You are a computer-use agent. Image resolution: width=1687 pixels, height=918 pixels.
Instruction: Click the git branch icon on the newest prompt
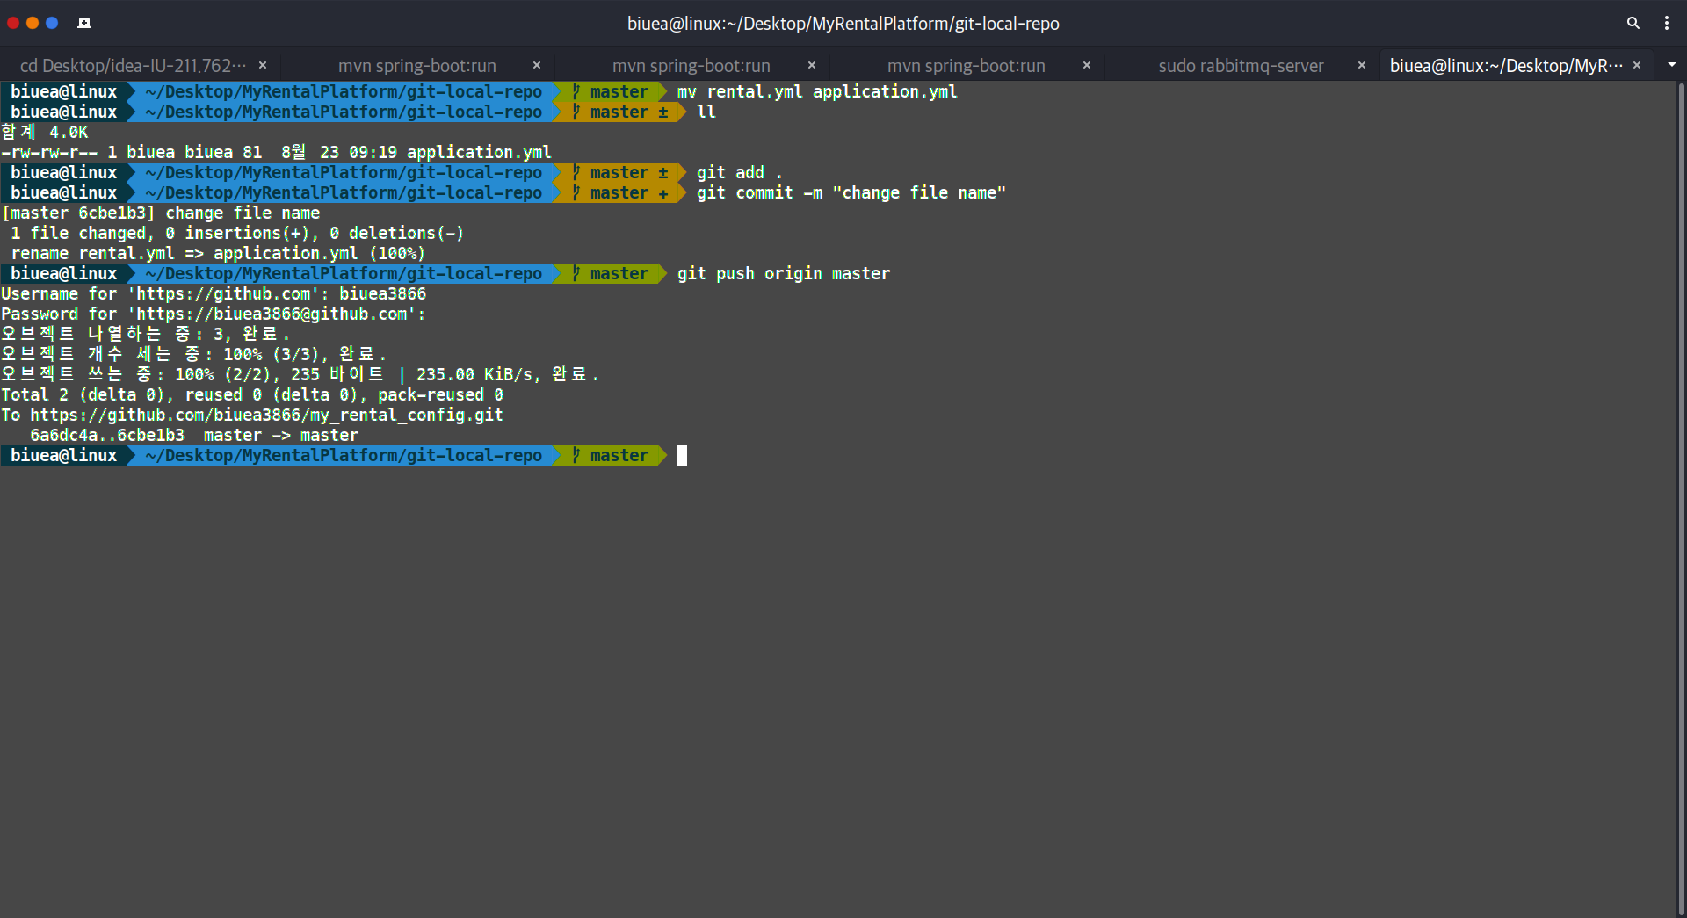576,455
